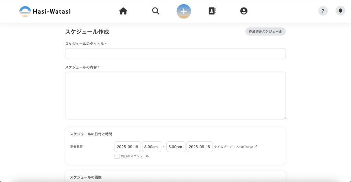
Task: Enable the 終日のスケジュール checkbox
Action: click(x=117, y=156)
